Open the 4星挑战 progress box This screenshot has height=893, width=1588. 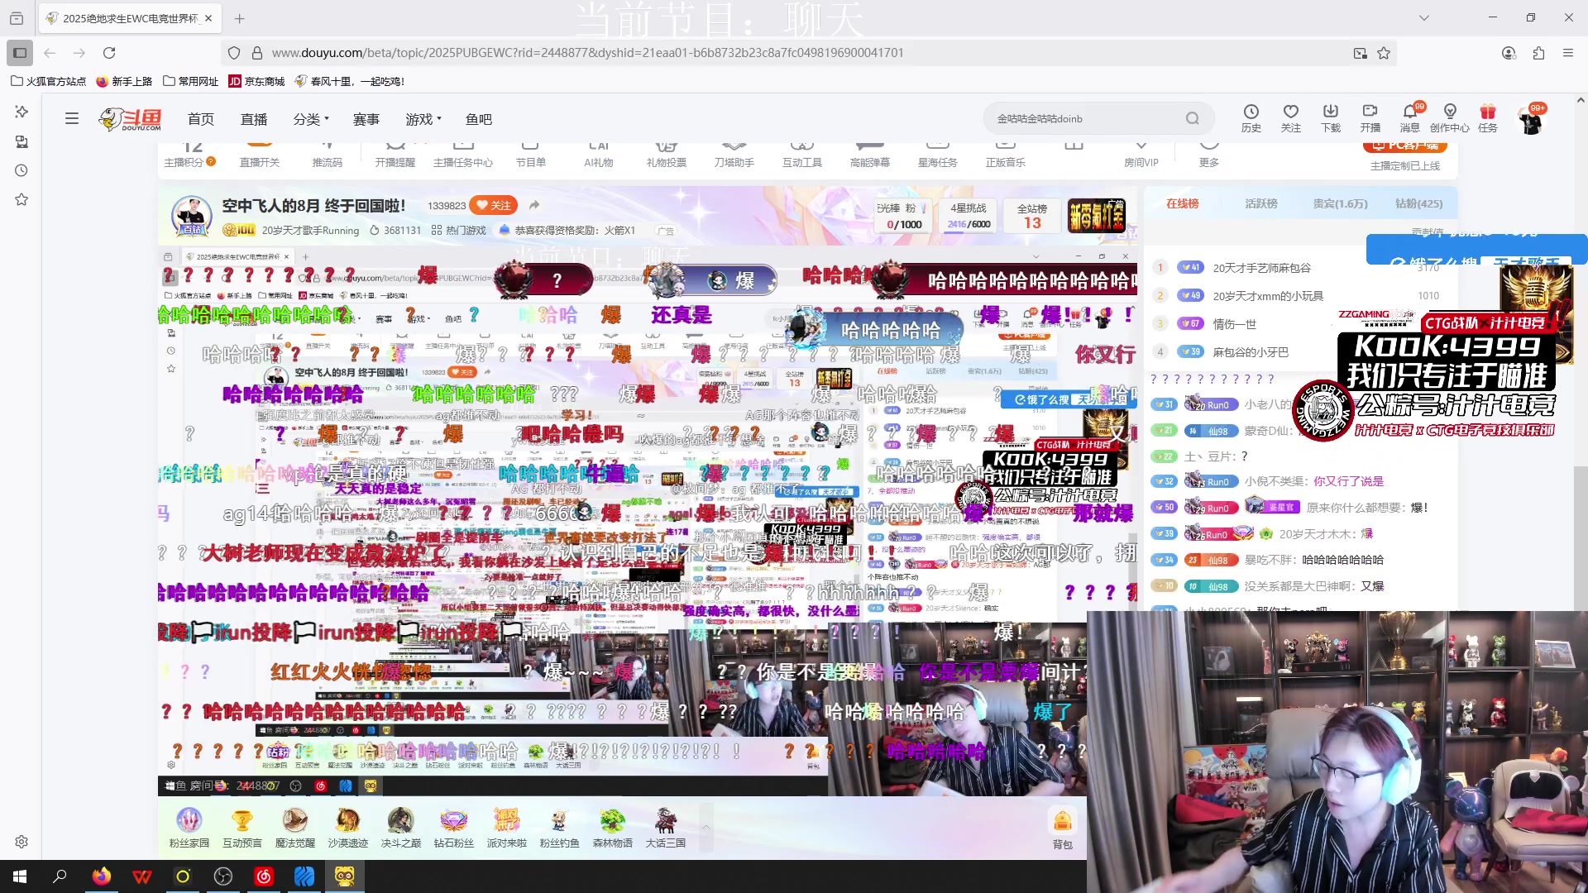pyautogui.click(x=969, y=216)
